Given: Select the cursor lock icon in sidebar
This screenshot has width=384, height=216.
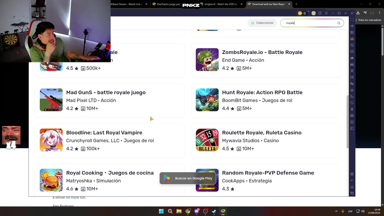Looking at the screenshot, I should click(352, 32).
